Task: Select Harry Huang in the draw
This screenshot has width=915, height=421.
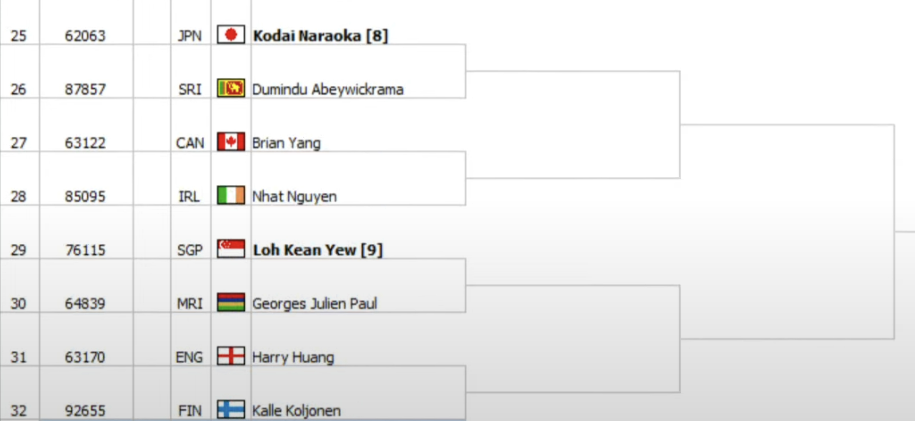Action: coord(293,357)
